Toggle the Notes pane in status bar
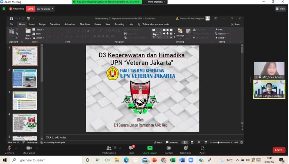Image resolution: width=289 pixels, height=164 pixels. (158, 142)
